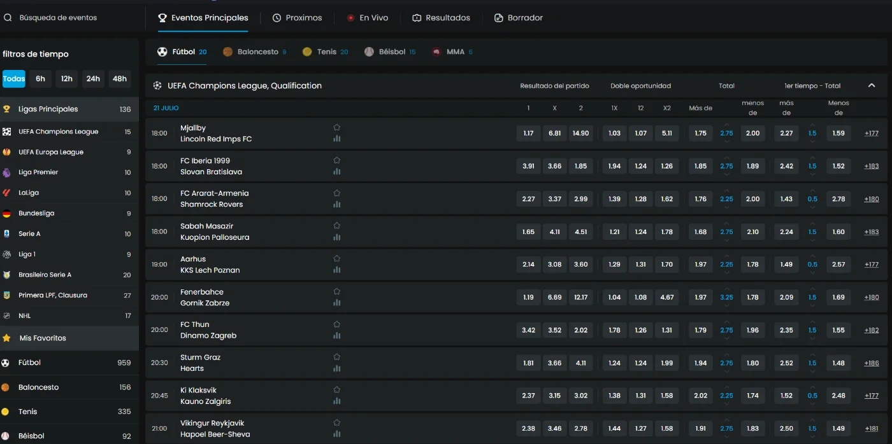Click the Brasileiro Serie A icon
The image size is (892, 444).
6,275
